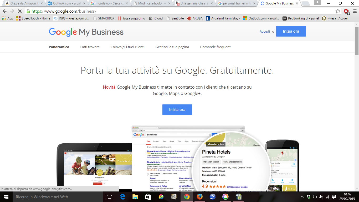Screen dimensions: 359x202
Task: Select the Panoramica navigation item
Action: (59, 47)
